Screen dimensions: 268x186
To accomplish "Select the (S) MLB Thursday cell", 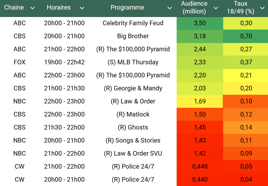I will [x=133, y=62].
